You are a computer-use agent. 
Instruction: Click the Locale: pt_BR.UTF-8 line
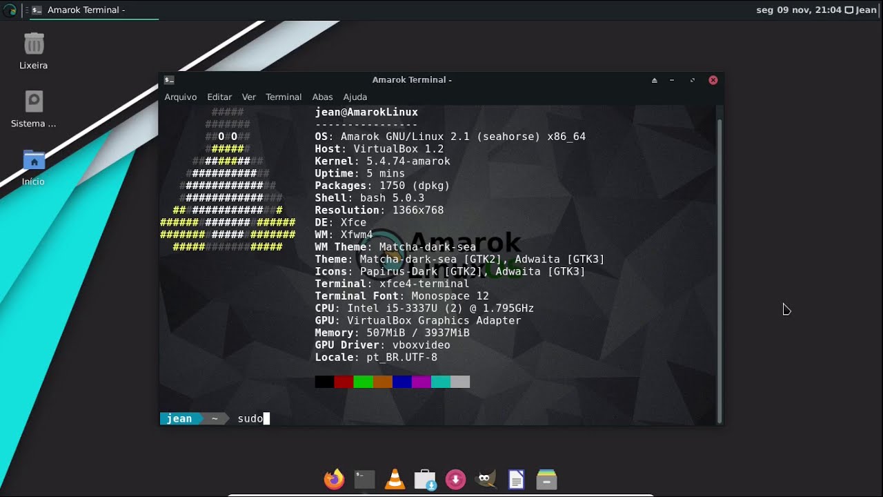(376, 358)
